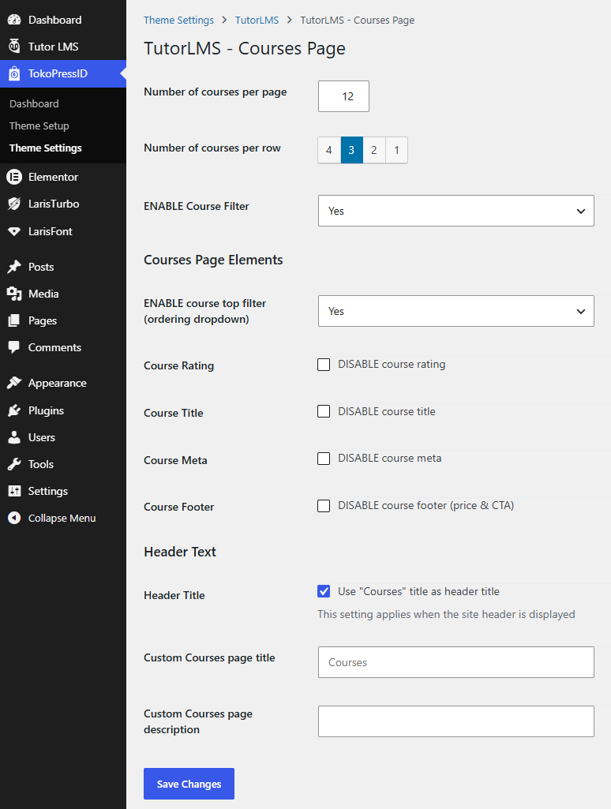
Task: Open the Plugins menu
Action: coord(63,410)
